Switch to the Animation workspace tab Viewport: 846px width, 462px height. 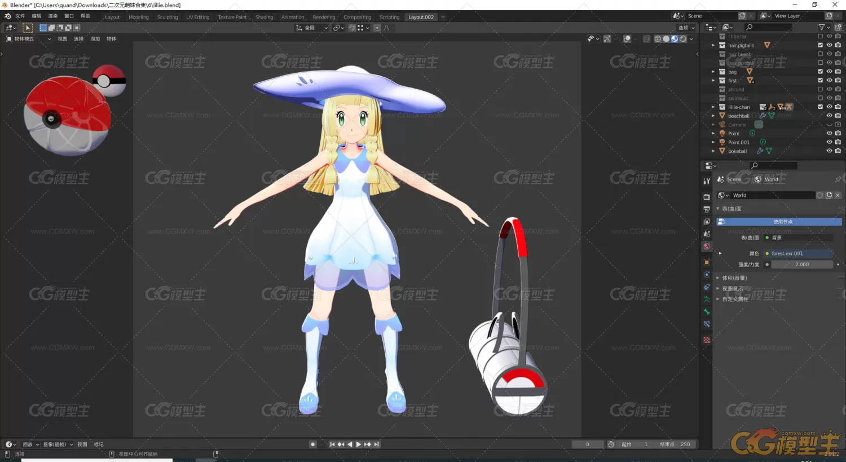[x=293, y=17]
